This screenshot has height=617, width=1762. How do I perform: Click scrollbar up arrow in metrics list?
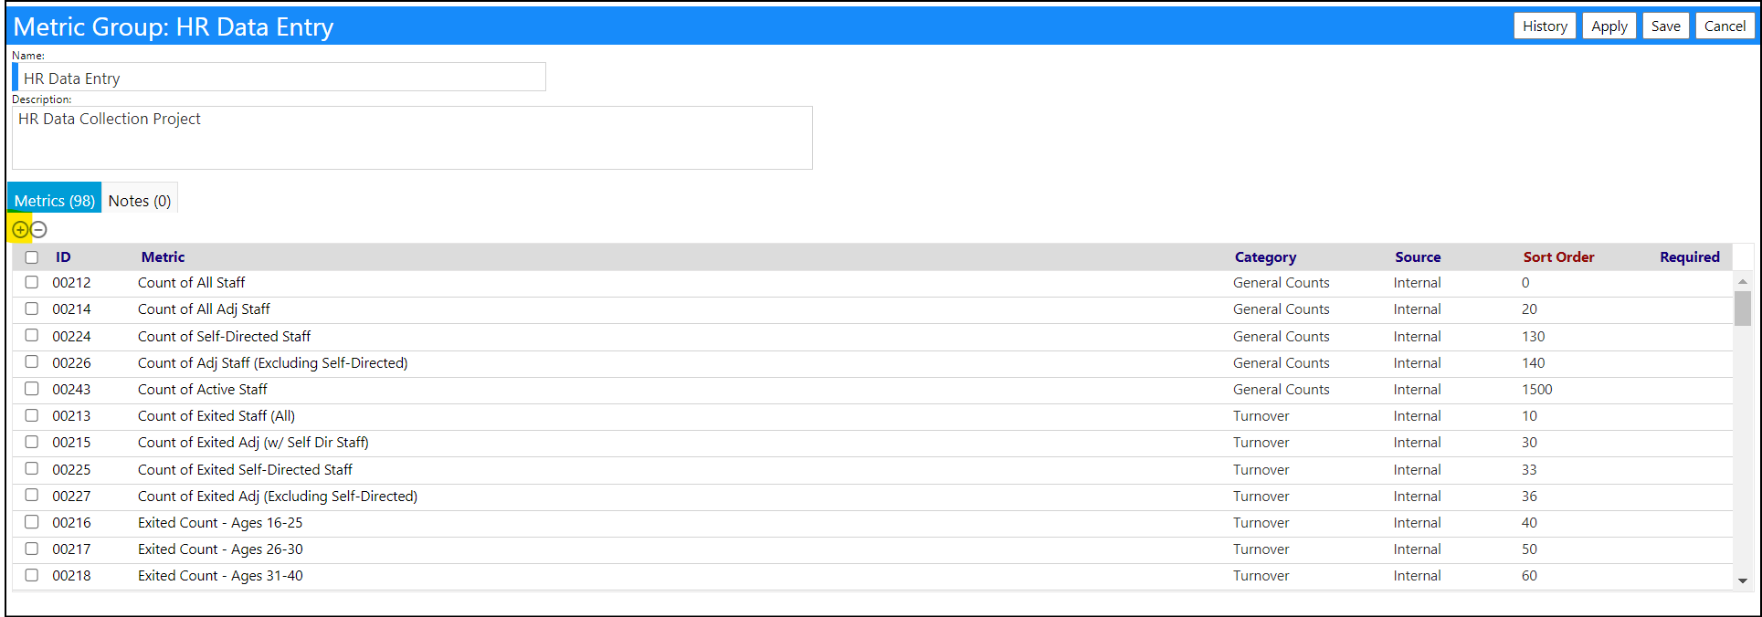click(1743, 282)
